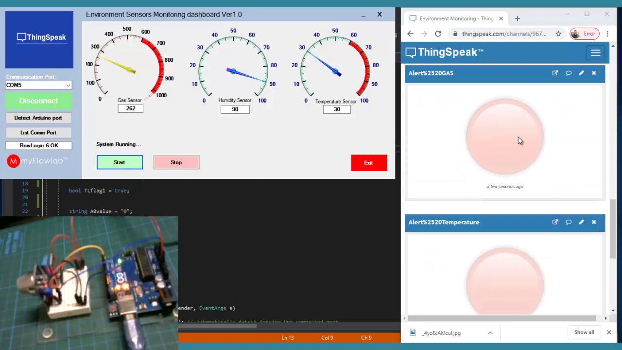Select the Environment Monitoring browser tab

pyautogui.click(x=456, y=18)
